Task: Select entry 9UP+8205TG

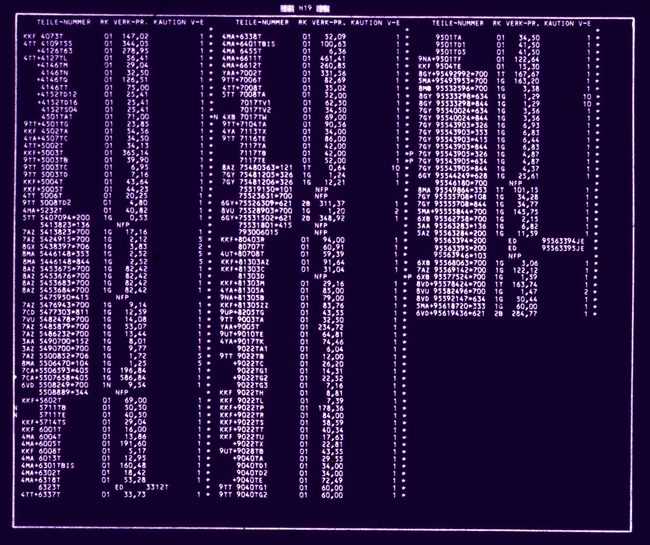Action: (x=242, y=313)
